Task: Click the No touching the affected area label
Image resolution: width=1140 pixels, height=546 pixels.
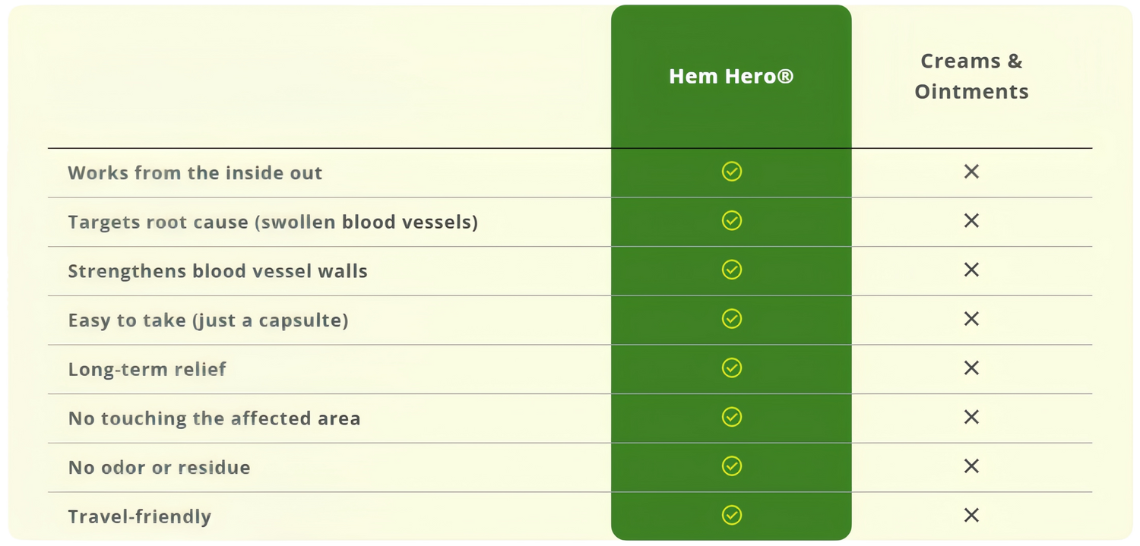Action: pyautogui.click(x=214, y=418)
